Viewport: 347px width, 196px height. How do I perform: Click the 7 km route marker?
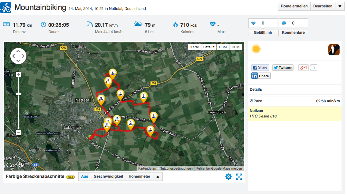pos(112,73)
